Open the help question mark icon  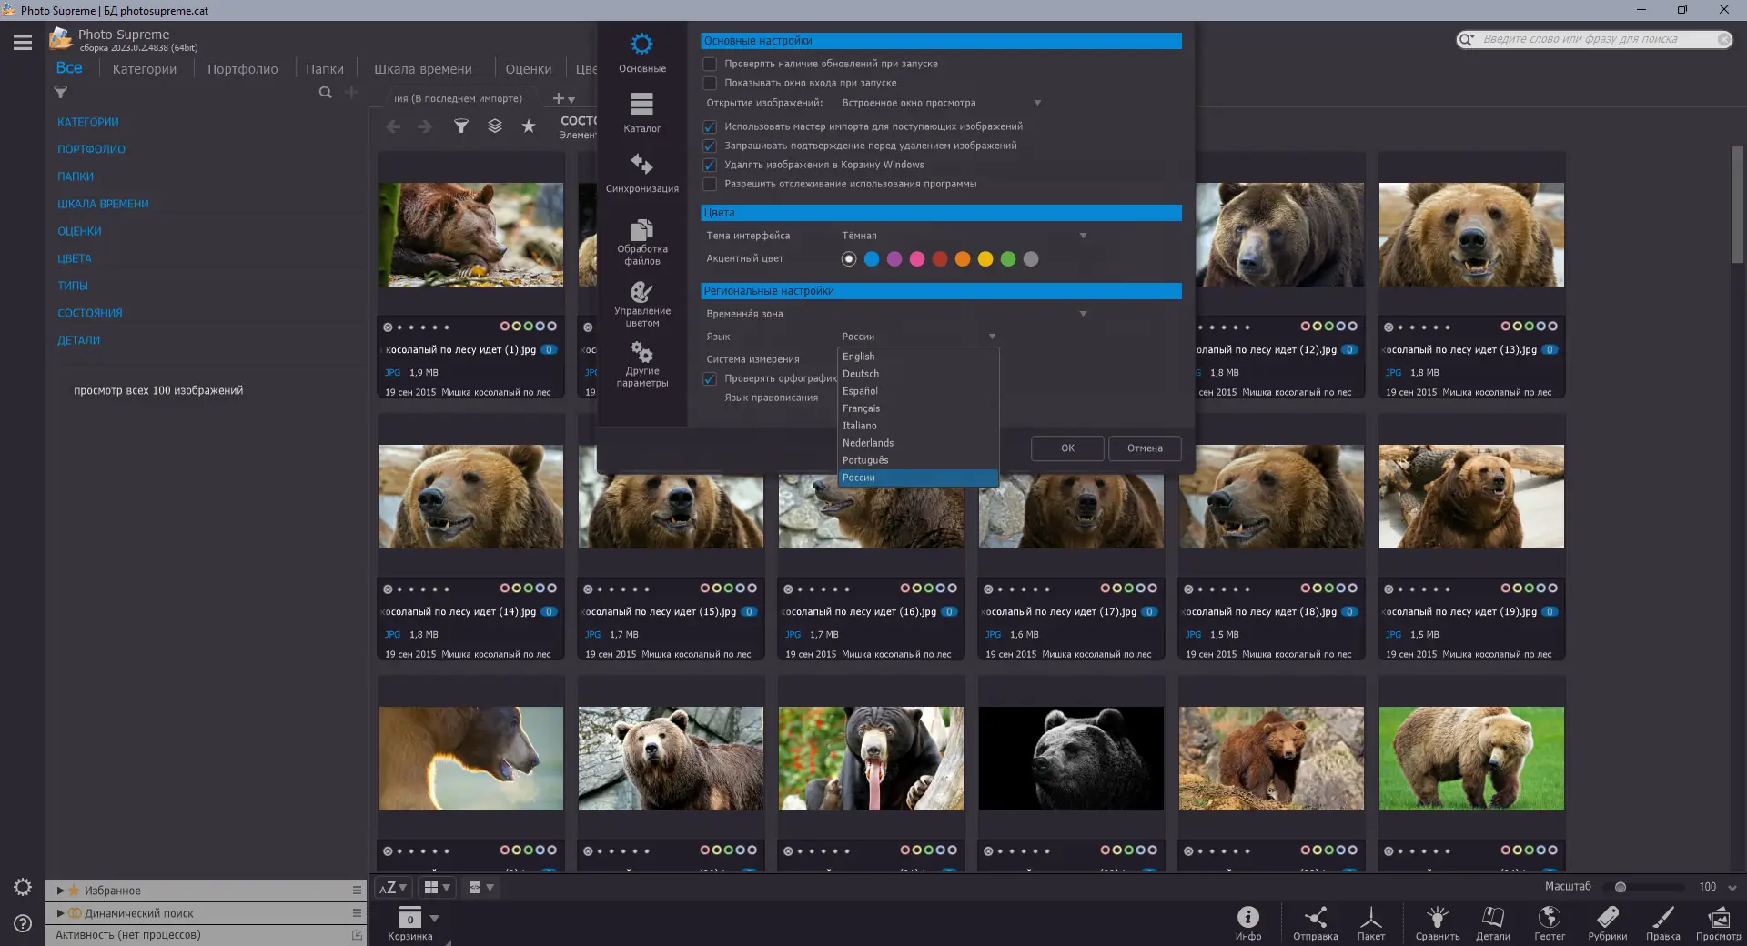(x=23, y=923)
